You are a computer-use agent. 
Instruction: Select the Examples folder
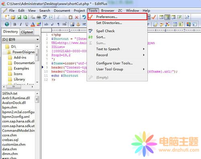point(18,68)
